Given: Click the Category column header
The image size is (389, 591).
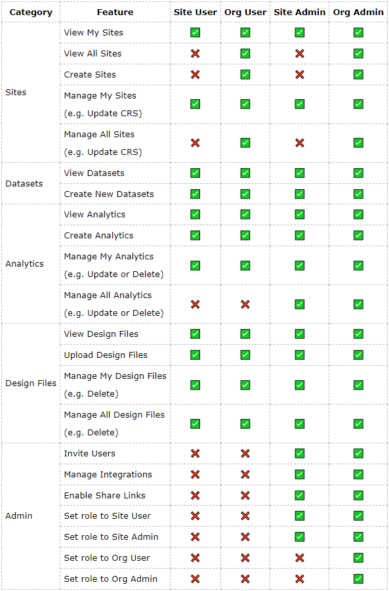Looking at the screenshot, I should [31, 12].
